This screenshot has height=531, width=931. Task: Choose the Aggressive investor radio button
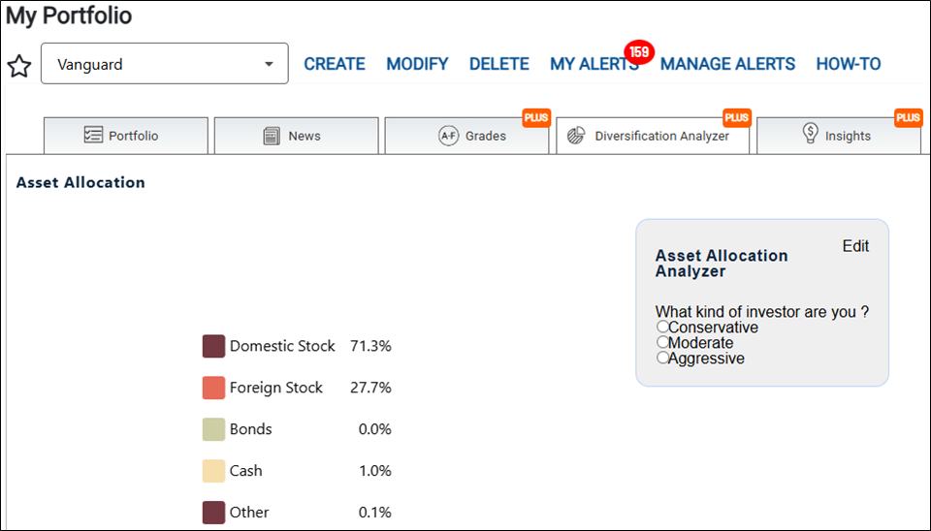(x=662, y=358)
